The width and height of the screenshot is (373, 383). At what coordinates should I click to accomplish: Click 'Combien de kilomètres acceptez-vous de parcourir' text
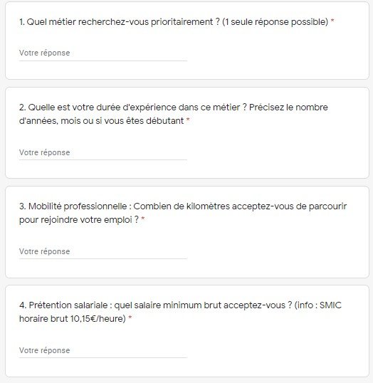[x=240, y=206]
